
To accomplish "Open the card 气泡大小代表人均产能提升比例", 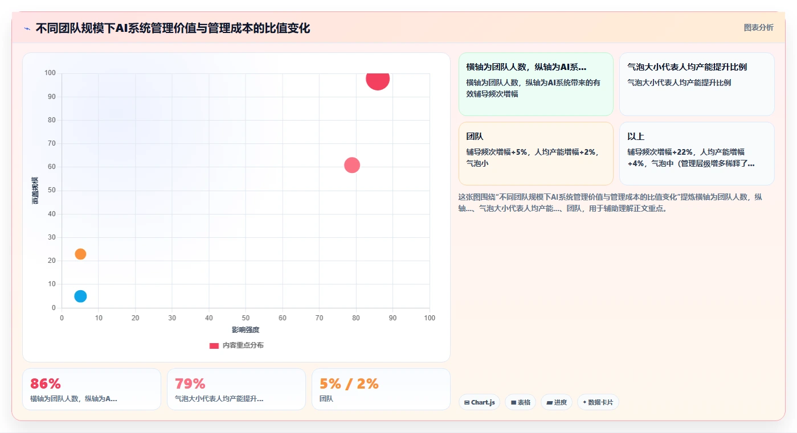I will coord(697,84).
